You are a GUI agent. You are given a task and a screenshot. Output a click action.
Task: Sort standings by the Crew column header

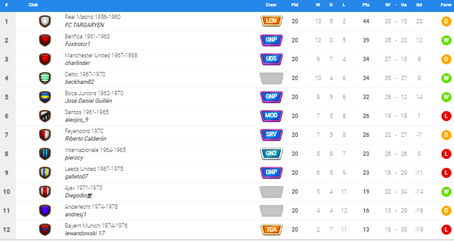tap(271, 5)
